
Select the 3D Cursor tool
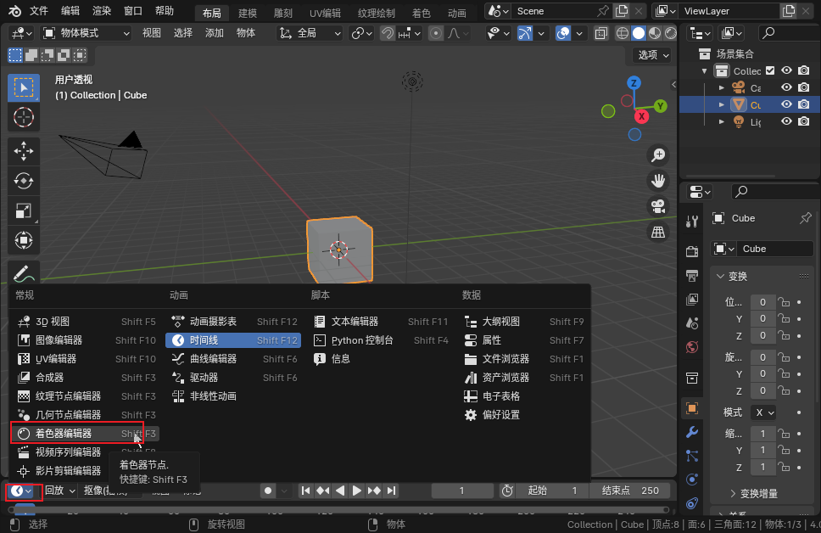(x=24, y=116)
